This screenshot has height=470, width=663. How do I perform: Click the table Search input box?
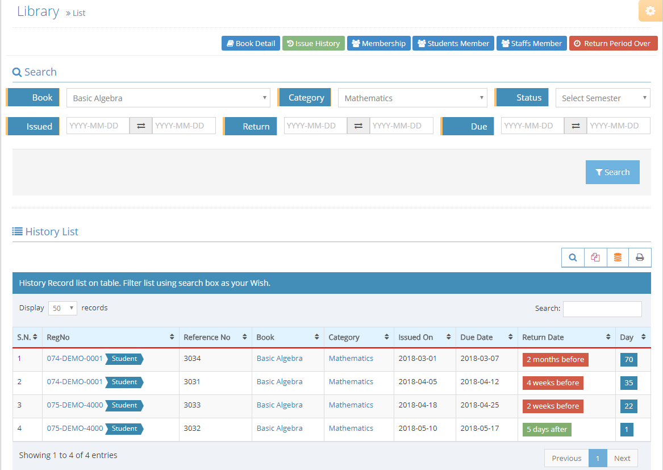click(x=602, y=309)
